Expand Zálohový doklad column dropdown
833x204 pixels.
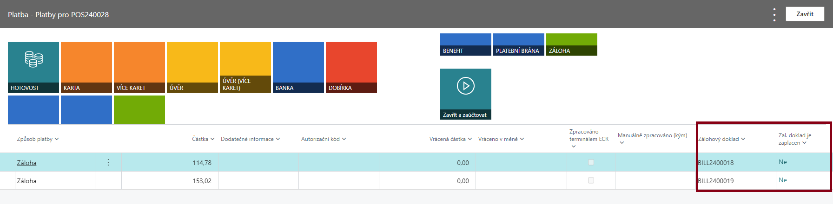[743, 139]
